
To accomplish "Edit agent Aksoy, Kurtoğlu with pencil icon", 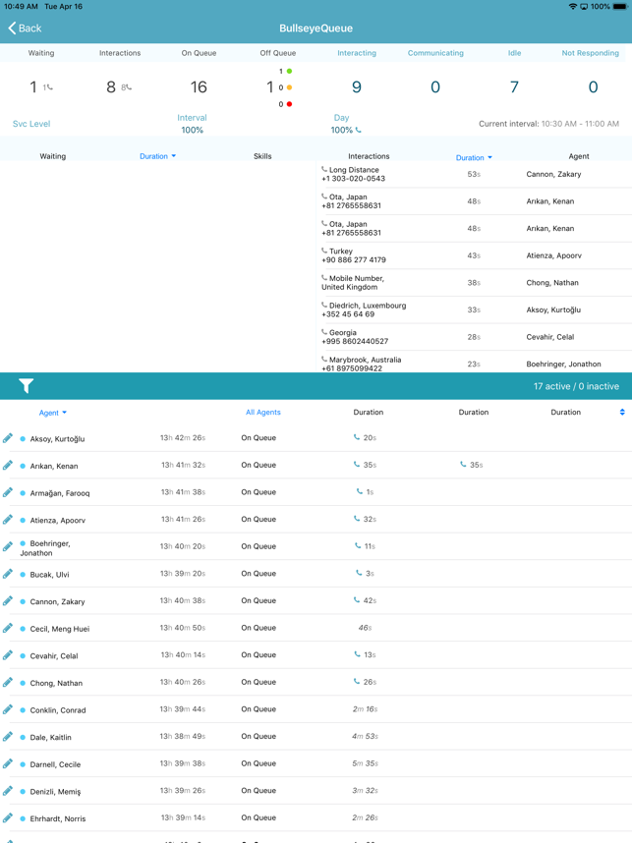I will point(8,438).
